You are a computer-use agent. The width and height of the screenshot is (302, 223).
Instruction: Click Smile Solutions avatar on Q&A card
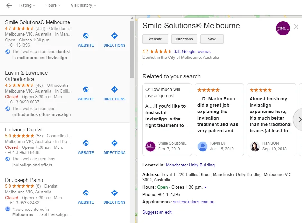(x=151, y=147)
